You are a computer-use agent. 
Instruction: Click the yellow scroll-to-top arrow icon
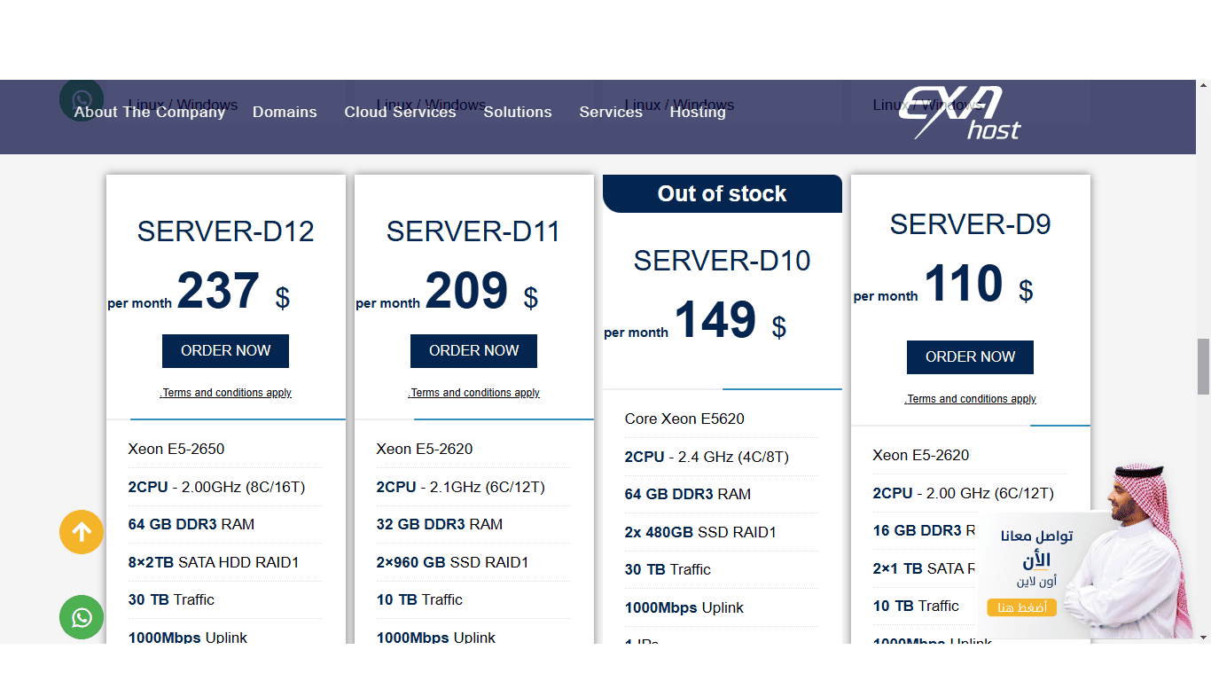tap(82, 532)
